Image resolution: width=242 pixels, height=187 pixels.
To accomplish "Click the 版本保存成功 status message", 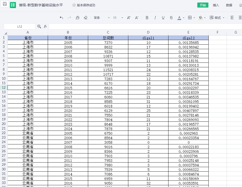I will [x=84, y=5].
